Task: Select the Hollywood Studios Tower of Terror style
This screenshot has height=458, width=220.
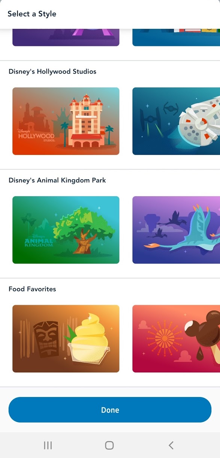Action: point(66,121)
